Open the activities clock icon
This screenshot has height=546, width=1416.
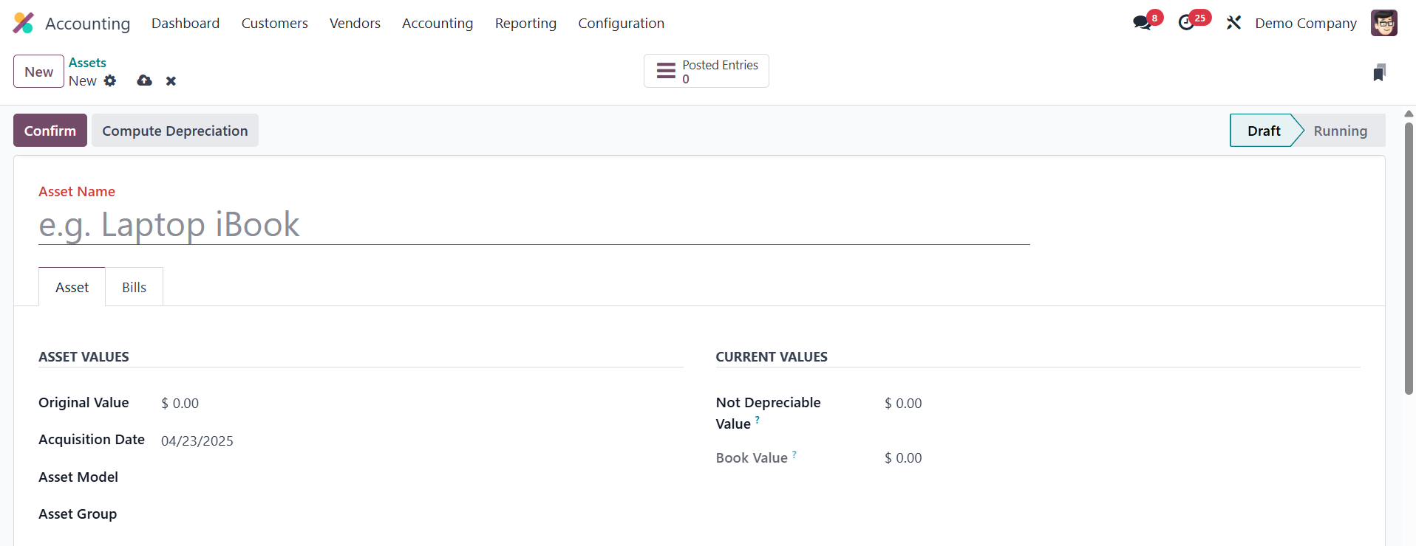(x=1186, y=23)
